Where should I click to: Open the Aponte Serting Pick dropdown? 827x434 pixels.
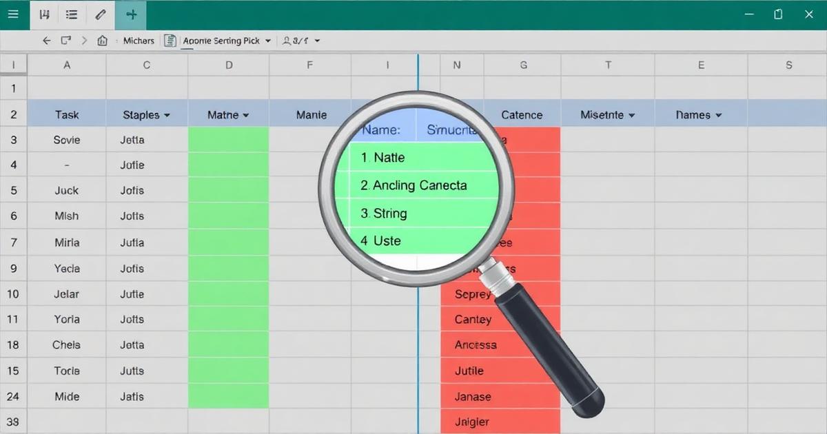(267, 41)
